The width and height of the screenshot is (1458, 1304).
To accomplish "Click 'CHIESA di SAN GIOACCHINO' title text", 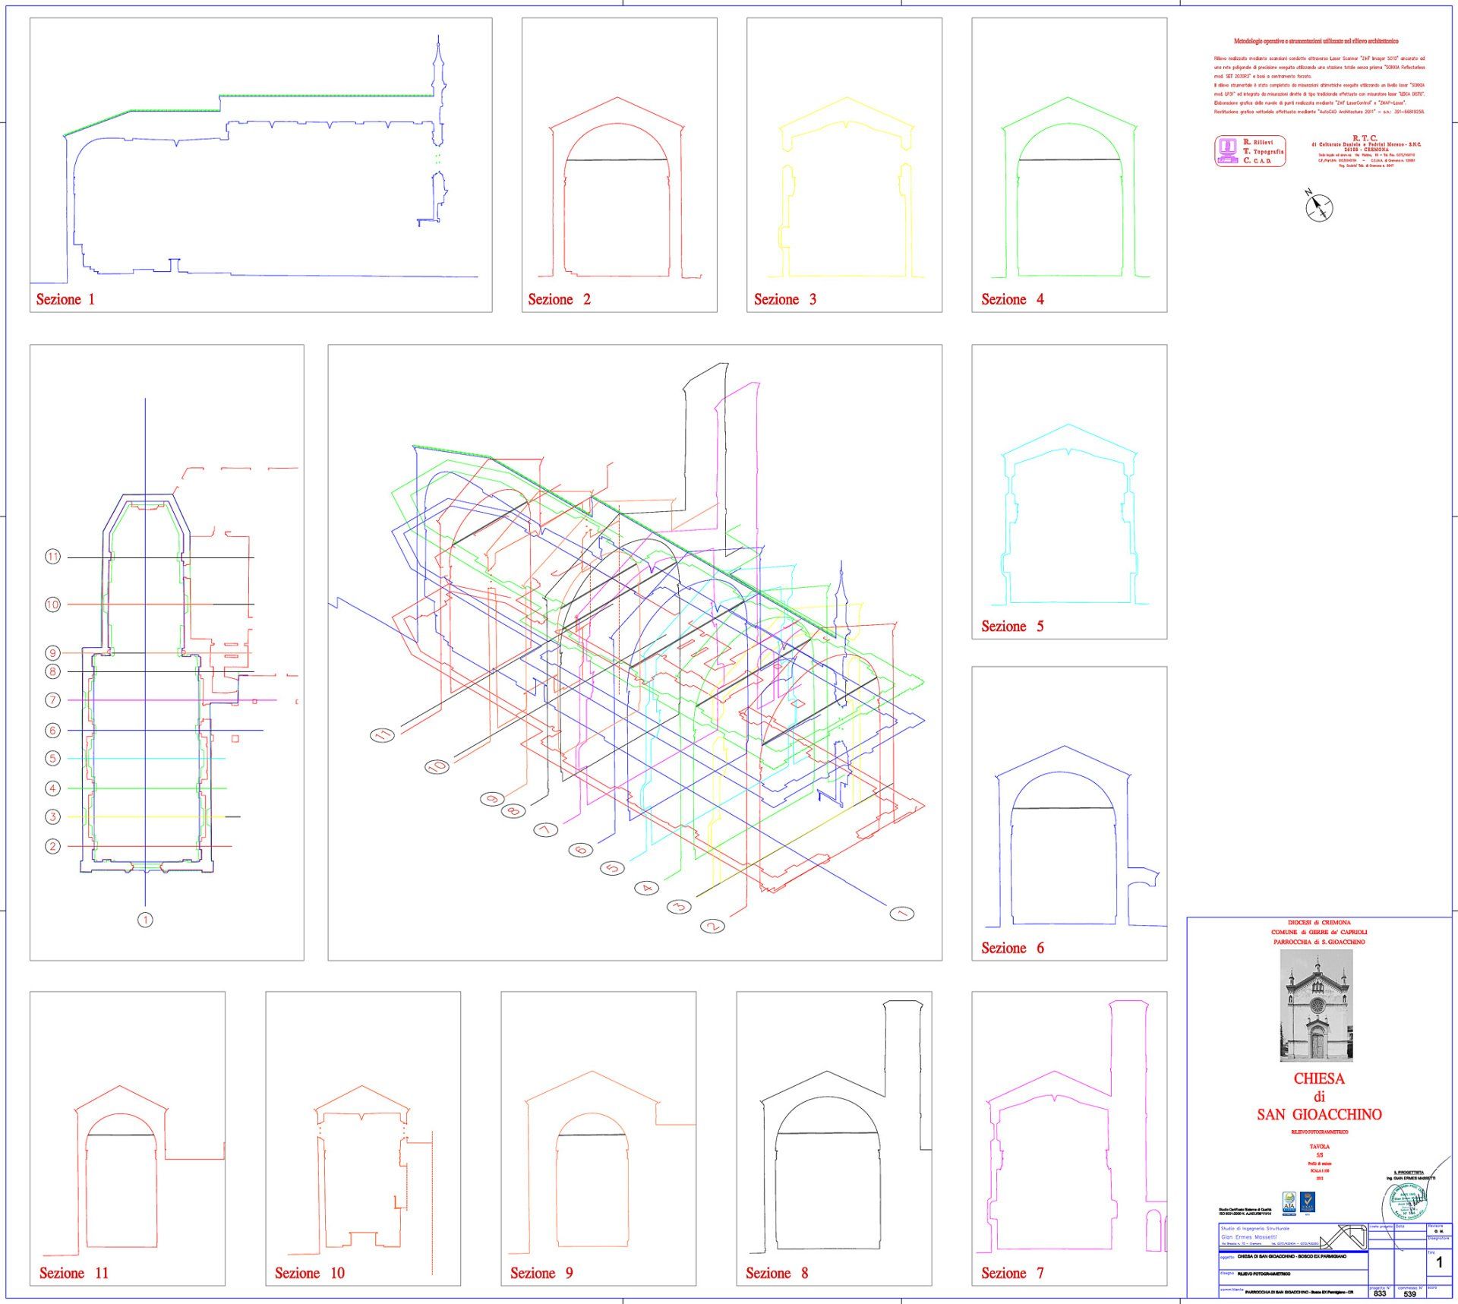I will 1319,1097.
